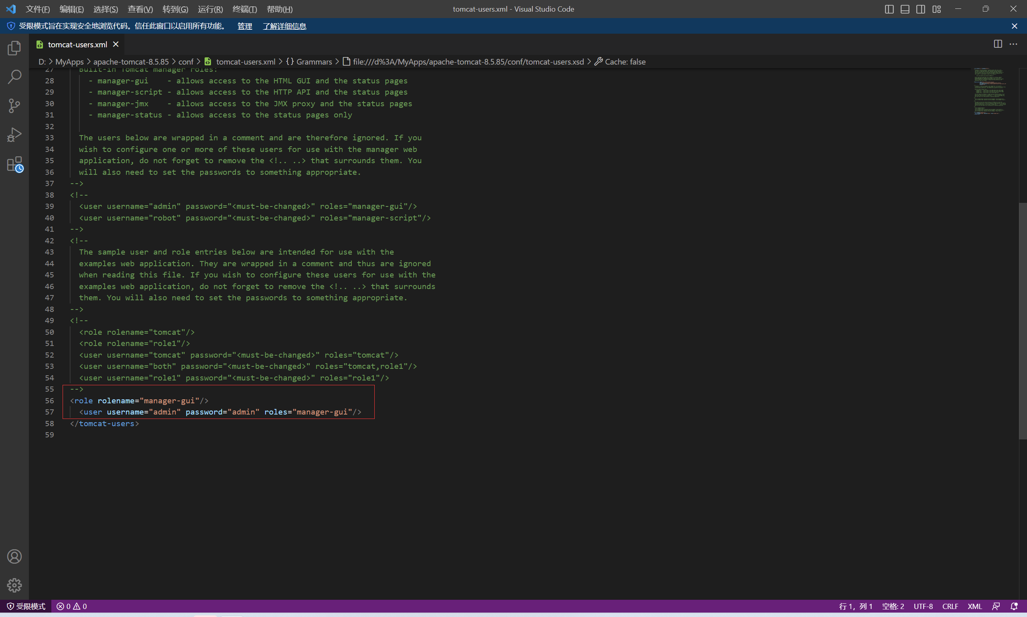This screenshot has width=1027, height=617.
Task: Toggle the primary side bar layout button
Action: coord(889,9)
